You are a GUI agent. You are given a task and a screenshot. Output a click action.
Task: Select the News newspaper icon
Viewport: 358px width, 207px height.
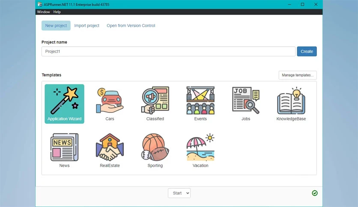point(64,147)
